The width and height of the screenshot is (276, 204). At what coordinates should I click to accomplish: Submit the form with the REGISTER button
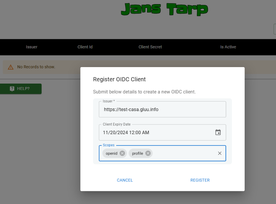click(200, 180)
